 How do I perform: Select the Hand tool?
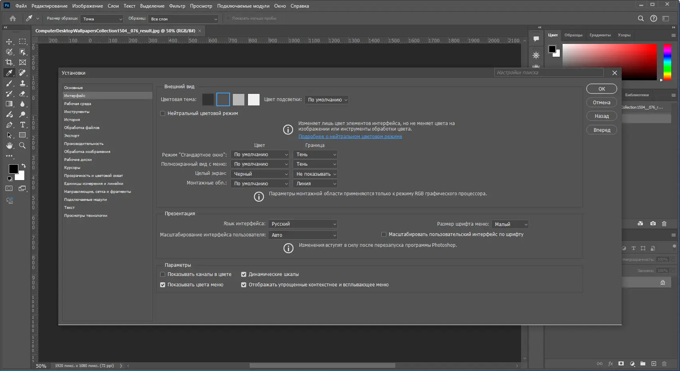9,145
